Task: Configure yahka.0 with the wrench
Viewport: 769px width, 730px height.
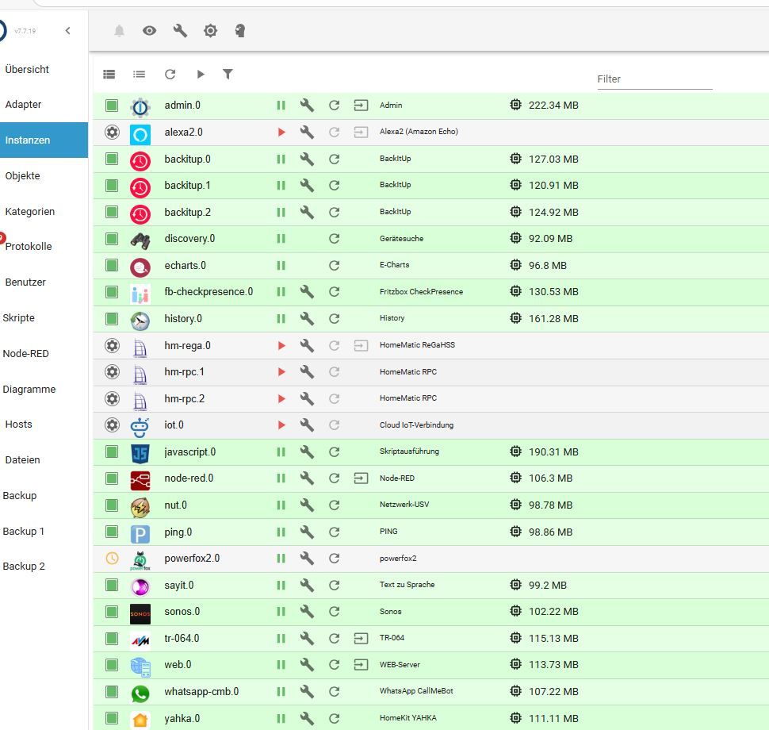Action: (x=307, y=719)
